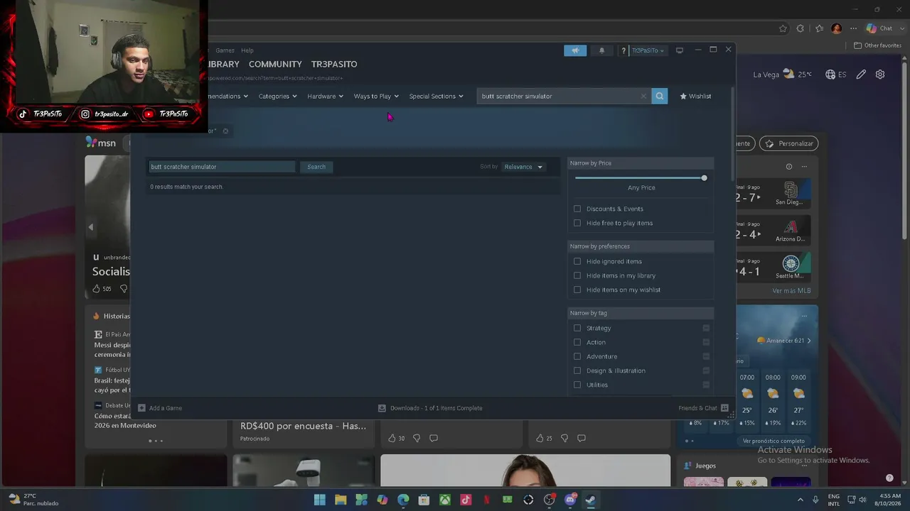
Task: Click the MSN edit pencil icon
Action: [x=861, y=75]
